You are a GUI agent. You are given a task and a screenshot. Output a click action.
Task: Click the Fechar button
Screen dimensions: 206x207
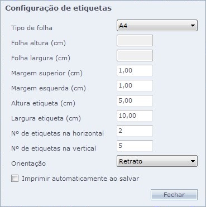174,195
